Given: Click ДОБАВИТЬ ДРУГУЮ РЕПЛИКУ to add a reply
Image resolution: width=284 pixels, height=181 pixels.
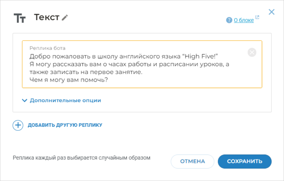Looking at the screenshot, I should (x=65, y=125).
